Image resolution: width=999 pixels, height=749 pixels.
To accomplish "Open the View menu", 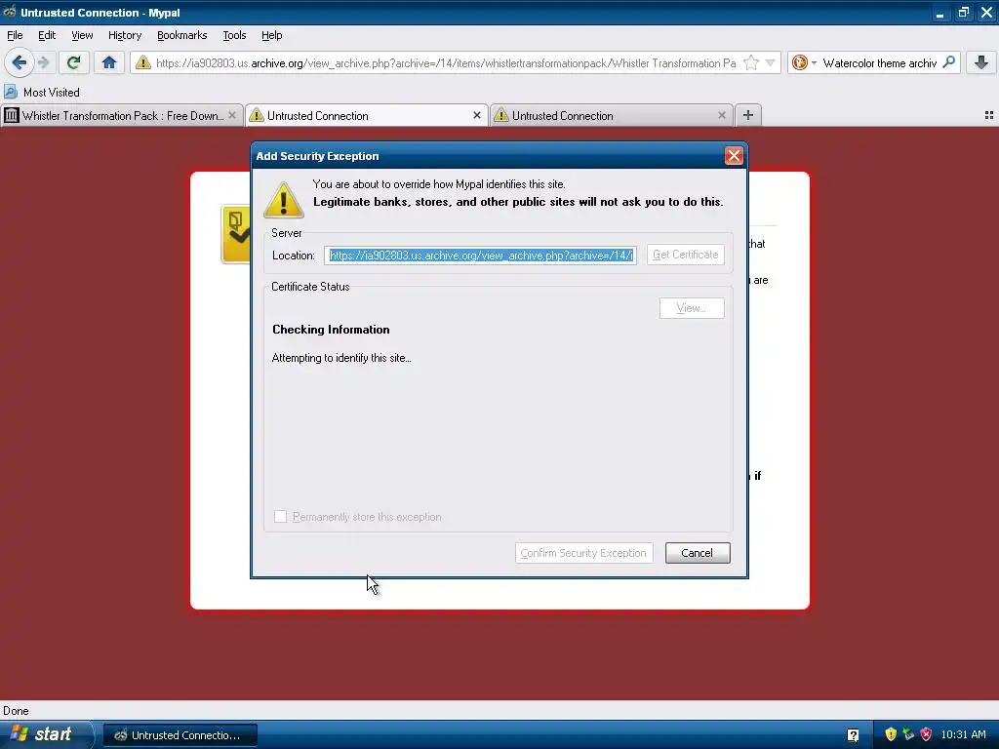I will [x=82, y=35].
